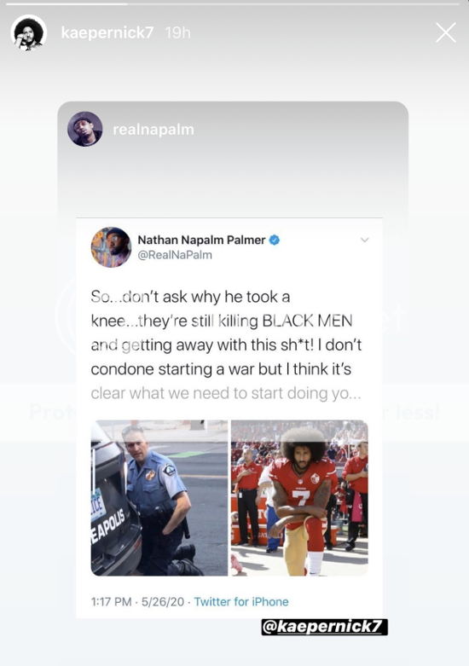469x666 pixels.
Task: Click Nathan Napalm Palmer tweet avatar
Action: point(112,247)
